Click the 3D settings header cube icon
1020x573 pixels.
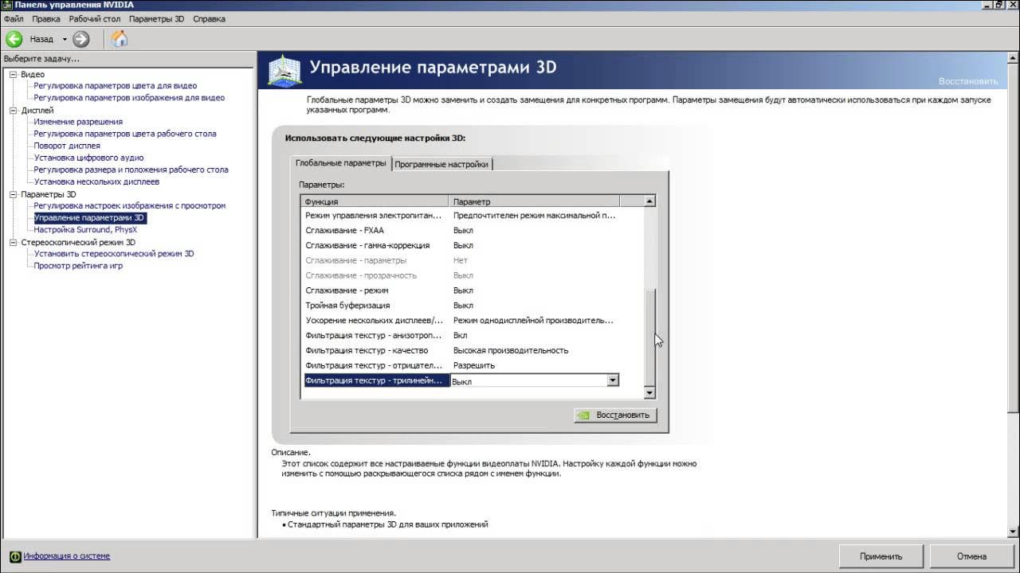(284, 72)
